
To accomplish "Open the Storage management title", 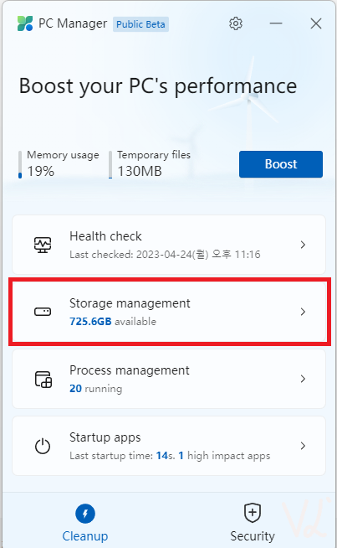I will pyautogui.click(x=130, y=303).
